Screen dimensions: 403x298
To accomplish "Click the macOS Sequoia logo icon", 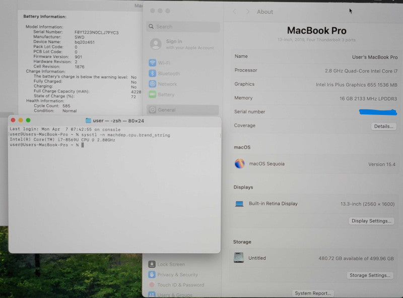I will click(x=240, y=163).
